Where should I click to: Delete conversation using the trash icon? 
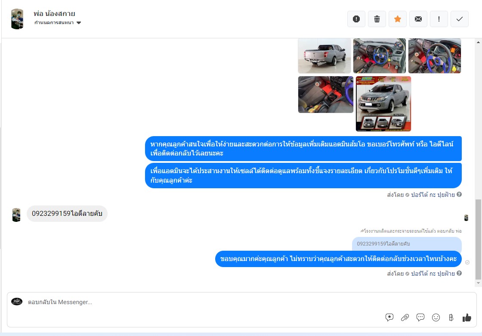[377, 19]
